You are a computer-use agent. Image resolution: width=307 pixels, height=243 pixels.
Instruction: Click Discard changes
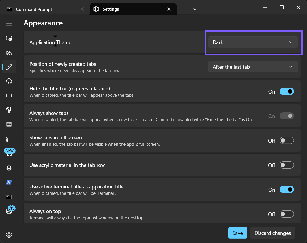point(273,233)
